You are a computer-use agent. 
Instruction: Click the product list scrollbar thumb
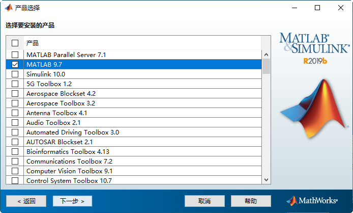pos(267,66)
